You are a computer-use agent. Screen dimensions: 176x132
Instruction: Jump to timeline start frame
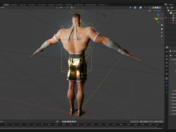(63, 122)
